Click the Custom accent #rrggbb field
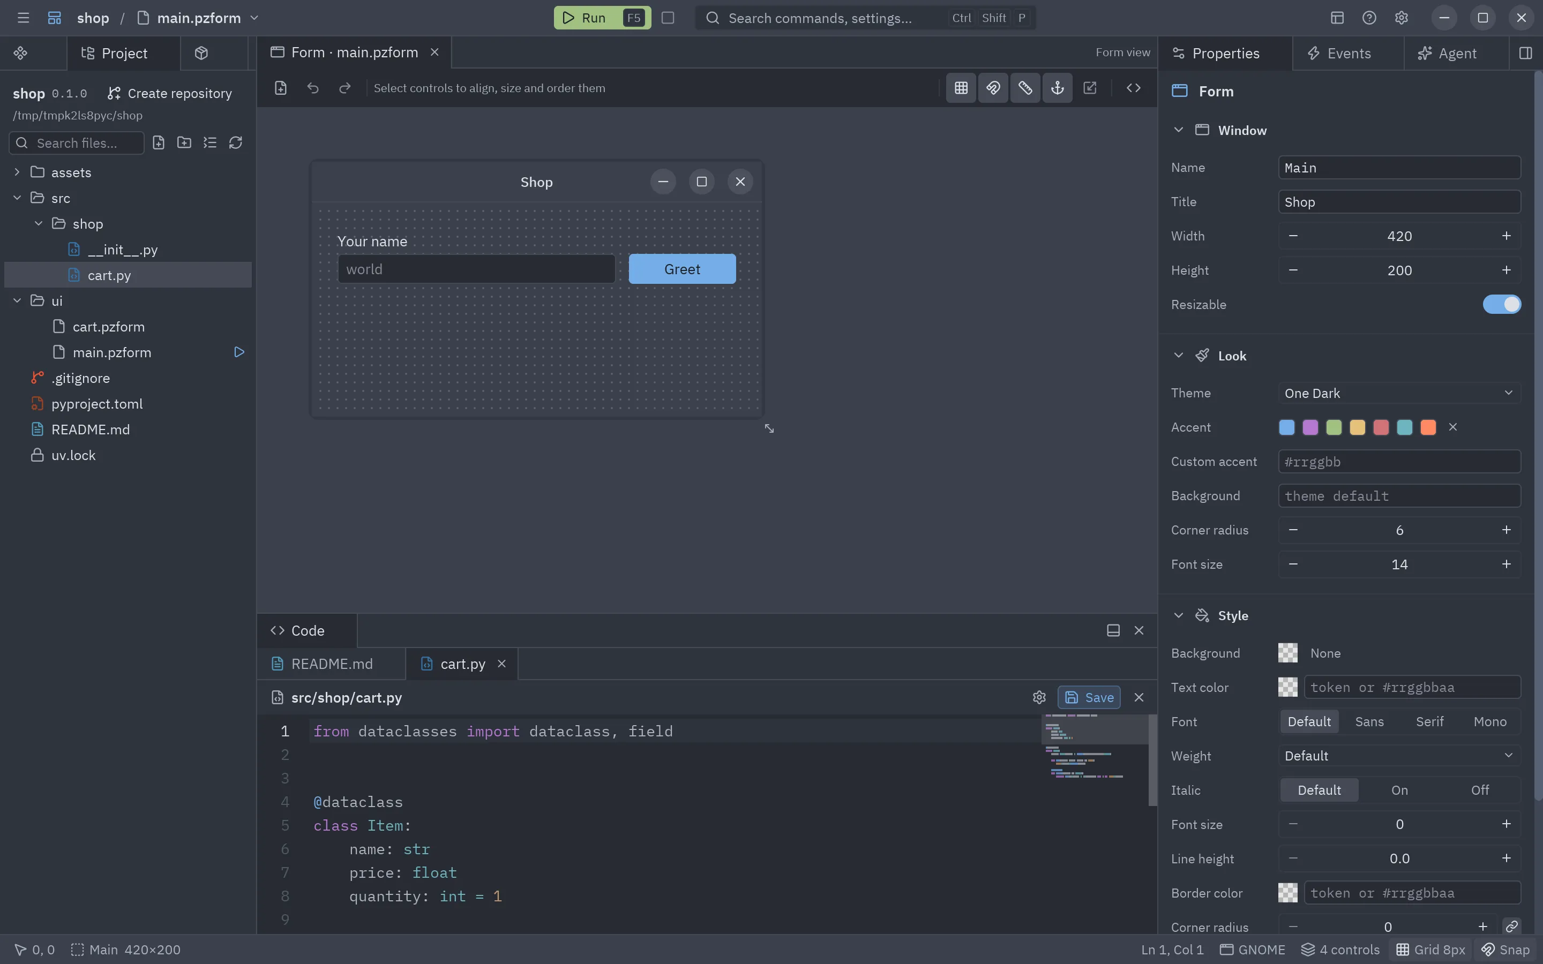Image resolution: width=1543 pixels, height=964 pixels. pyautogui.click(x=1399, y=462)
